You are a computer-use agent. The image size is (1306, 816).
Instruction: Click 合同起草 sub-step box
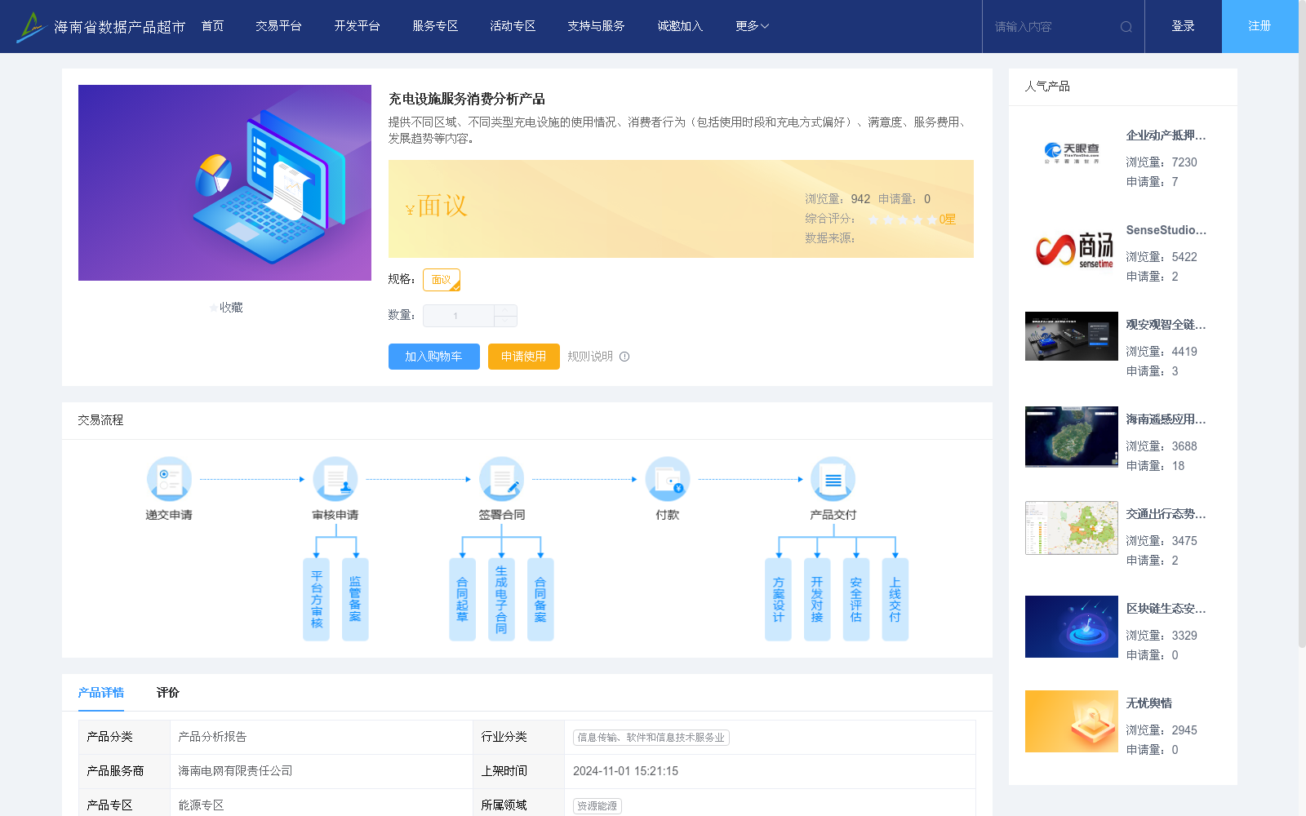462,600
